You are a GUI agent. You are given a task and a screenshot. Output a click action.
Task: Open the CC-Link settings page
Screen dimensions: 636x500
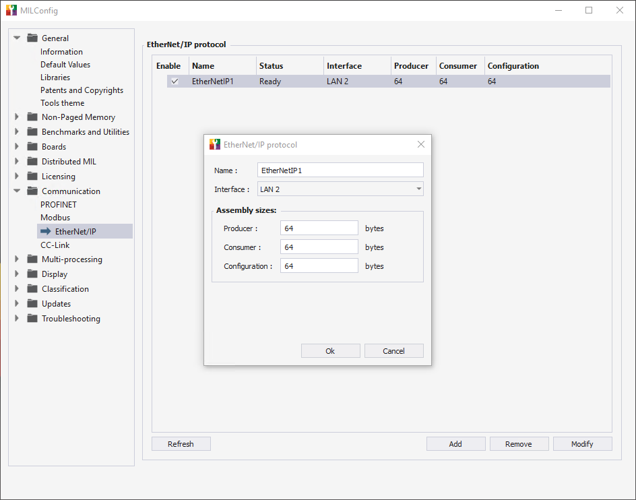(x=55, y=245)
